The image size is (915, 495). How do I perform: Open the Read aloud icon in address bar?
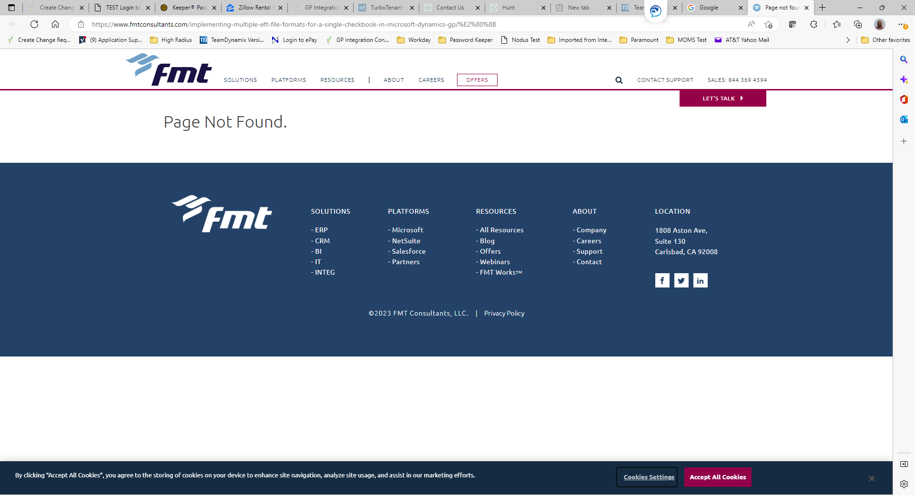tap(751, 24)
